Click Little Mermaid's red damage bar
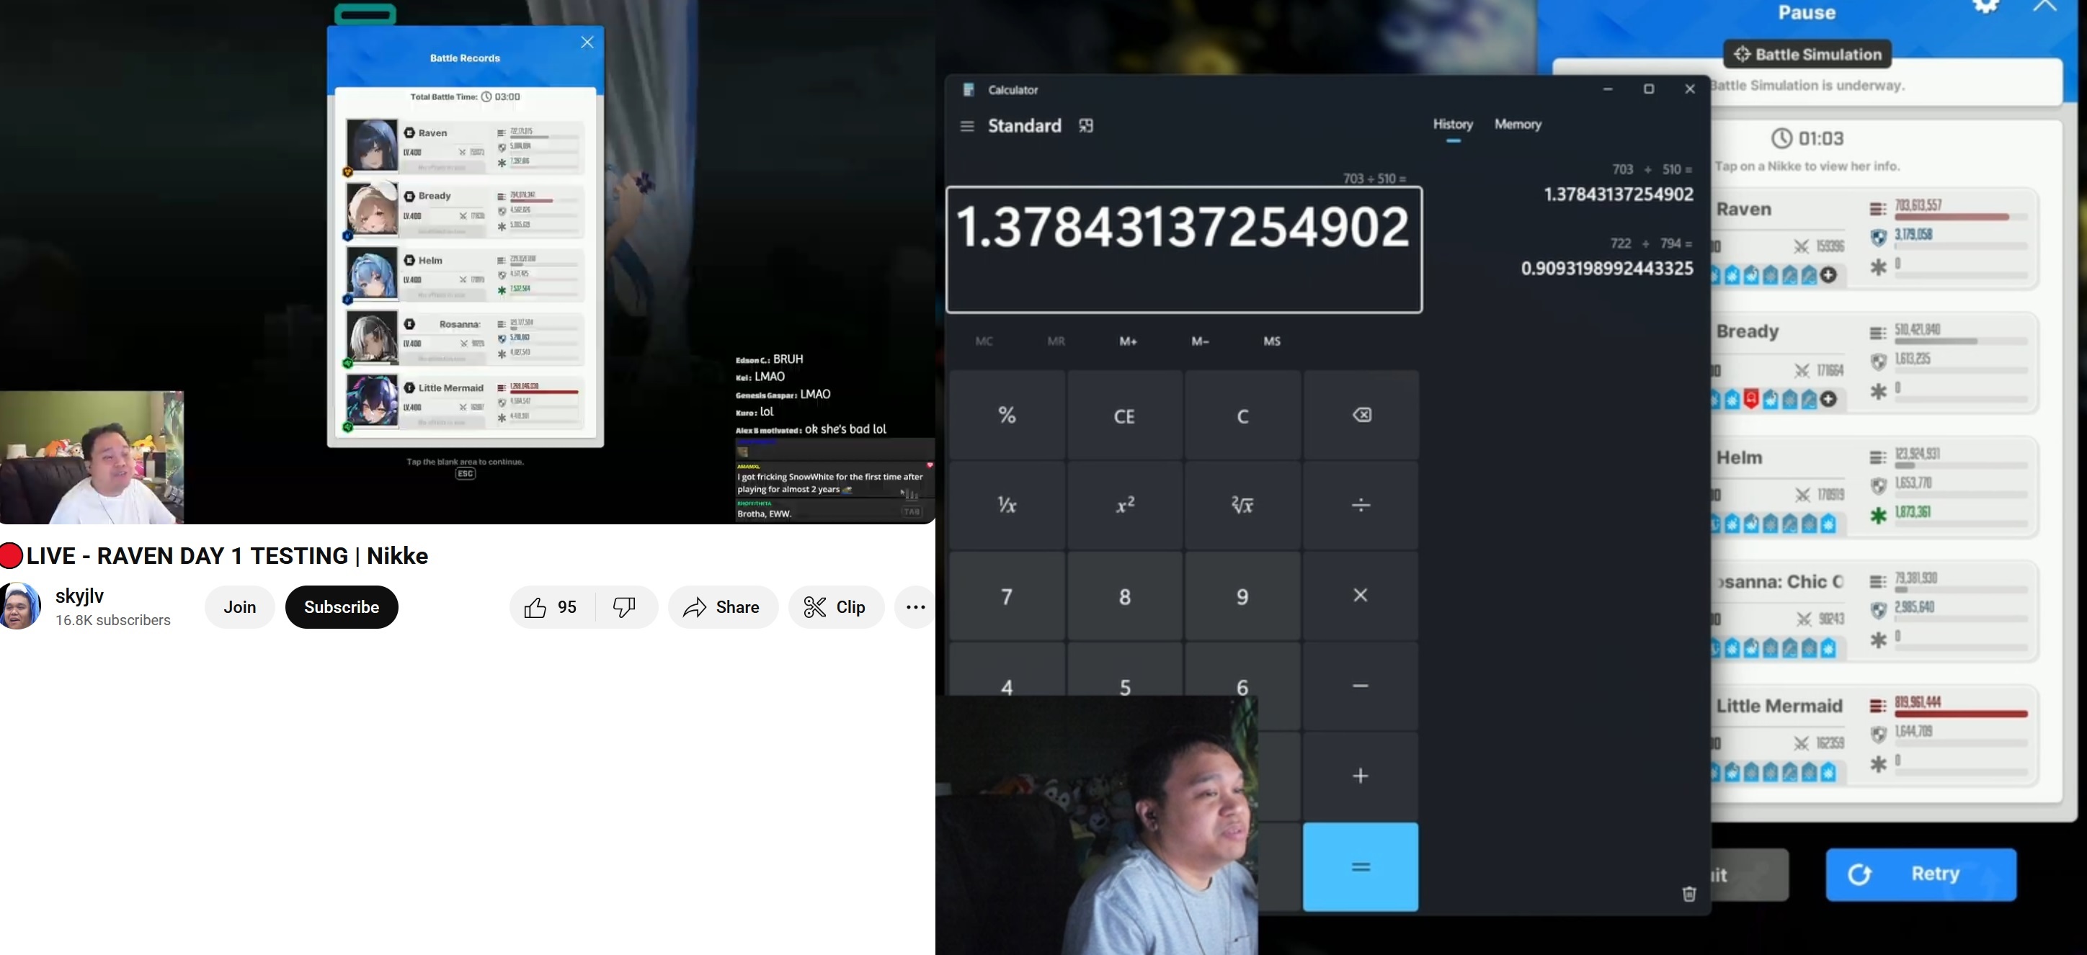This screenshot has width=2087, height=955. 1961,714
